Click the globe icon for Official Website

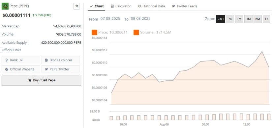7,69
